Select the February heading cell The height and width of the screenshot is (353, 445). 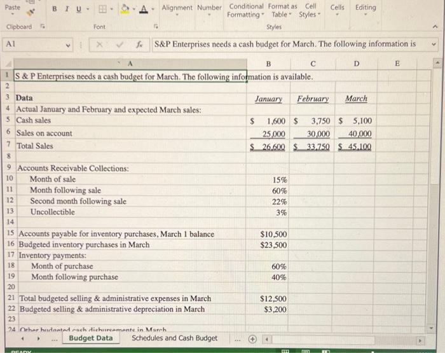click(313, 99)
